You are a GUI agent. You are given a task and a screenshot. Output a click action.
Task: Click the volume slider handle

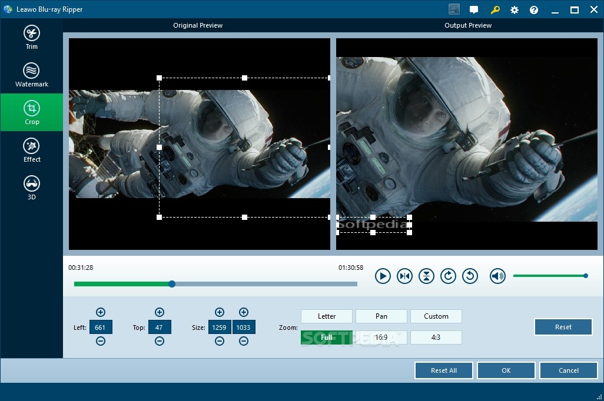[x=586, y=276]
